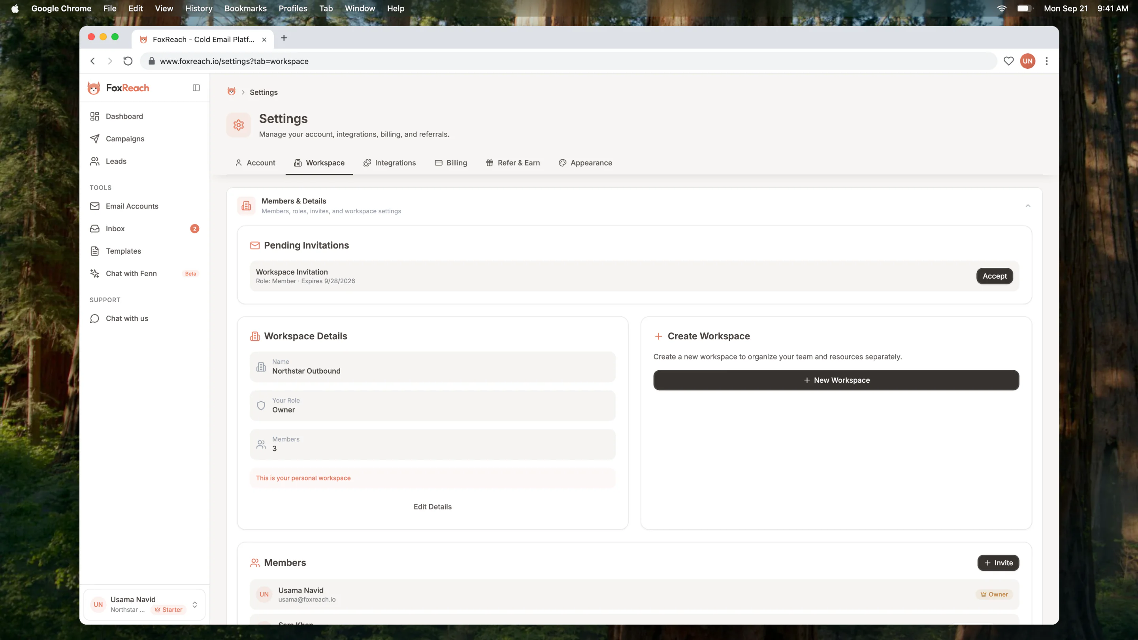The height and width of the screenshot is (640, 1138).
Task: Switch to the Account tab
Action: click(x=255, y=162)
